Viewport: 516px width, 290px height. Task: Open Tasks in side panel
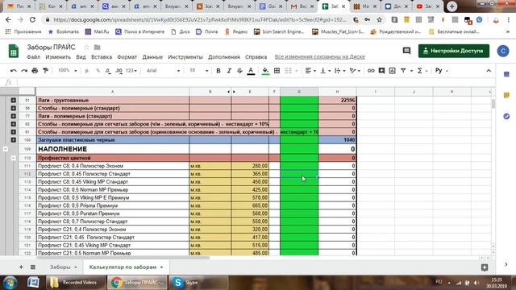[506, 116]
